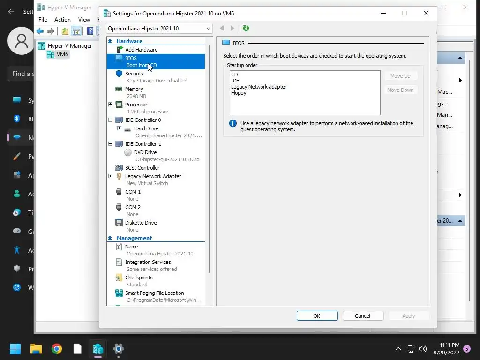The height and width of the screenshot is (360, 480).
Task: Open Memory settings via its chip icon
Action: (119, 89)
